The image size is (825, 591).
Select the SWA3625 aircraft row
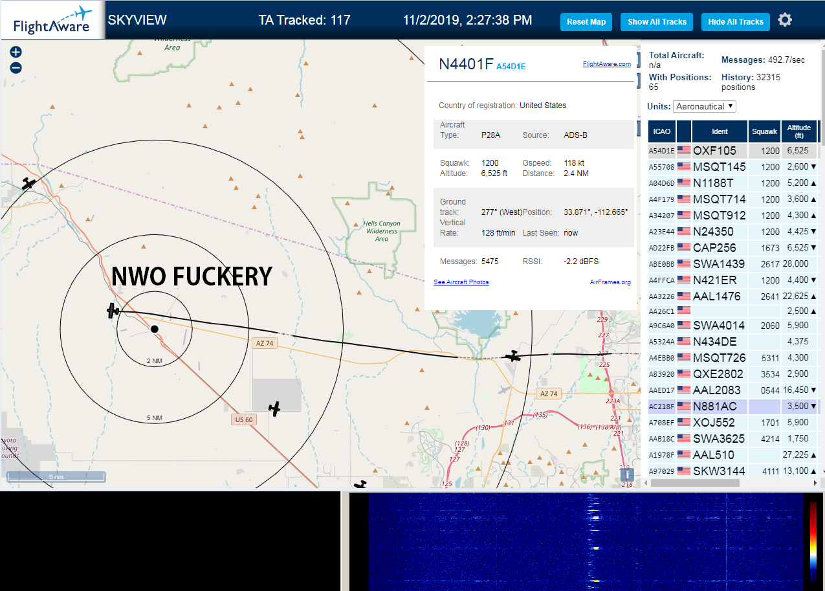coord(734,439)
